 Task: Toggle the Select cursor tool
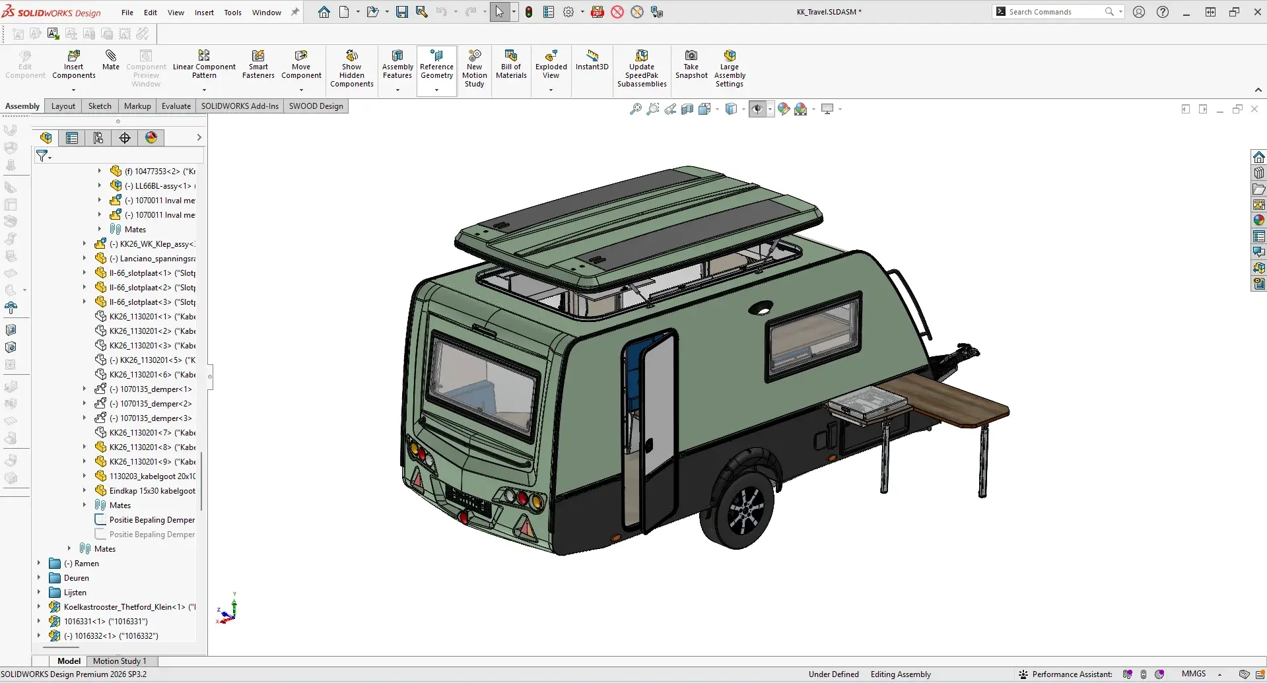click(500, 12)
